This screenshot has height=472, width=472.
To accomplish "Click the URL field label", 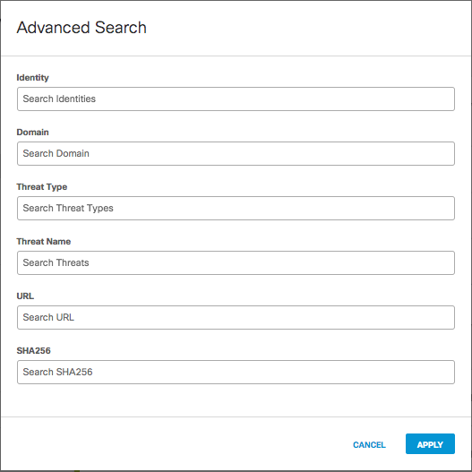I will (x=25, y=296).
